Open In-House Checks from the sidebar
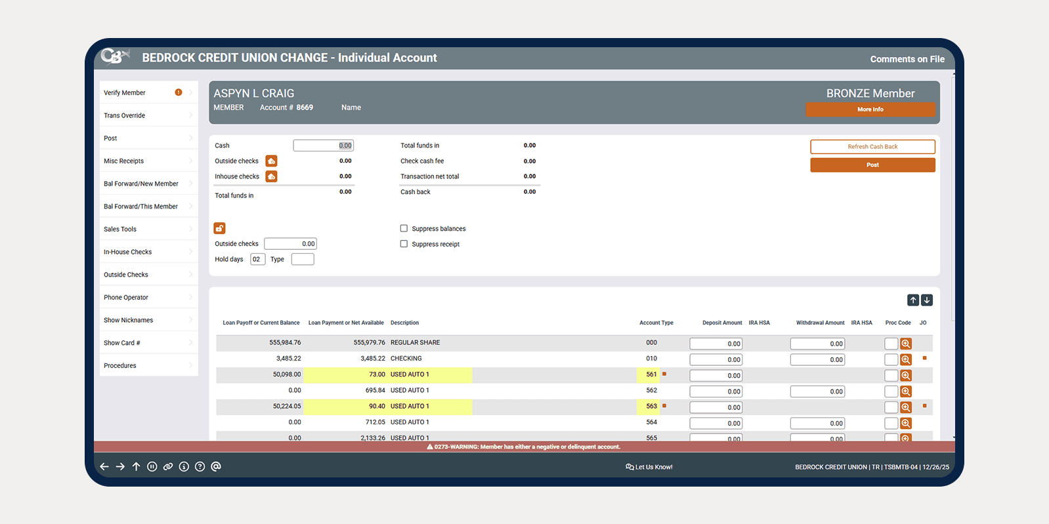 click(x=149, y=252)
